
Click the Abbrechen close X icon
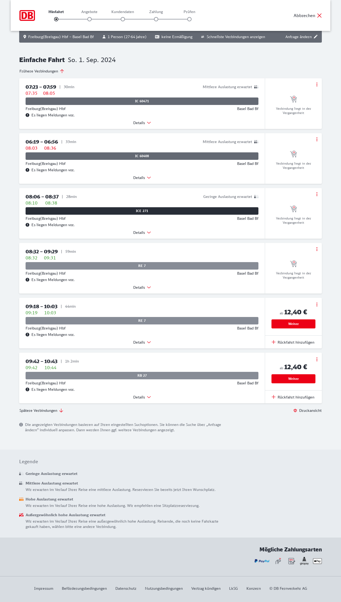click(319, 15)
